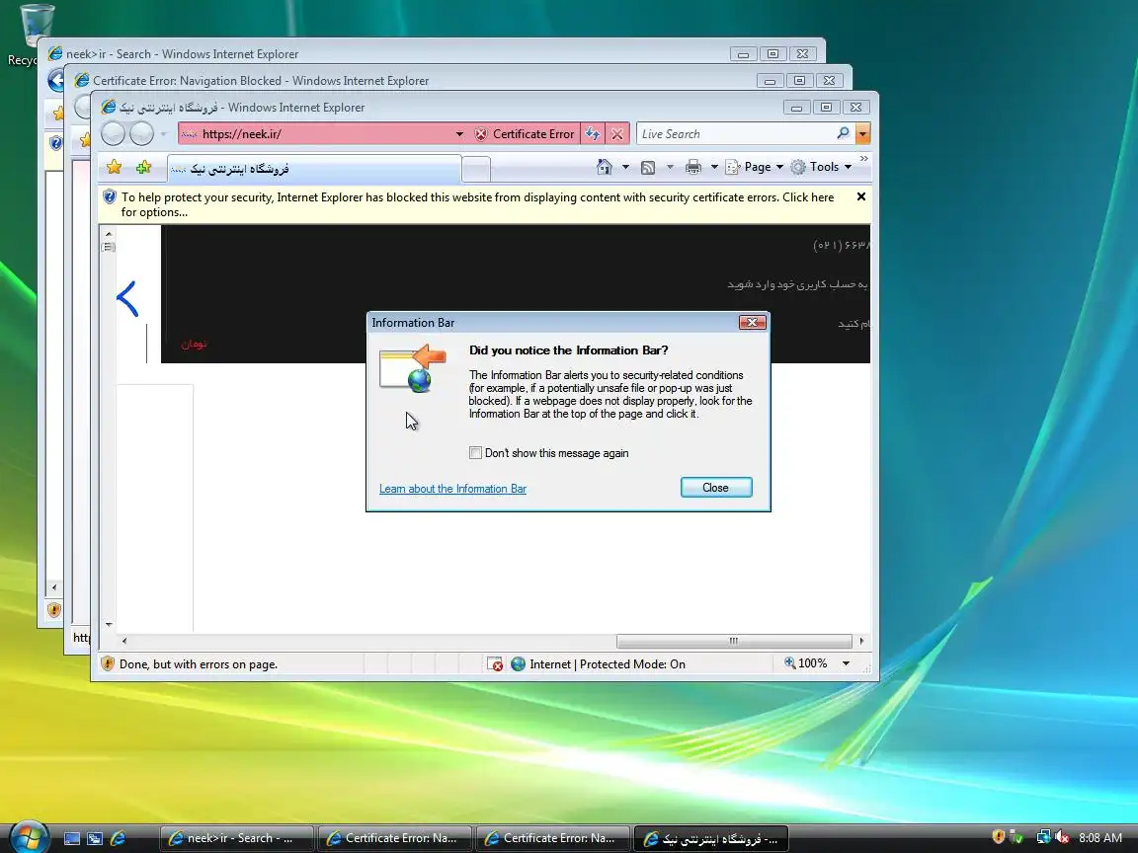This screenshot has width=1138, height=853.
Task: Click the pop-up blocked status icon
Action: tap(495, 663)
